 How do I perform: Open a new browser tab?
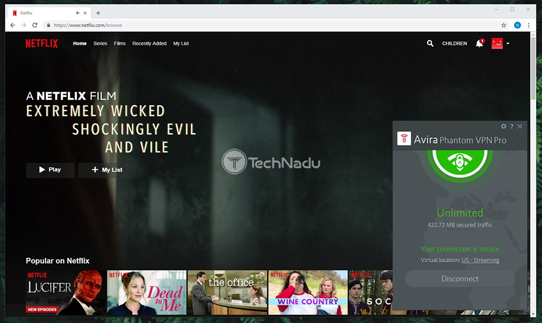[98, 13]
